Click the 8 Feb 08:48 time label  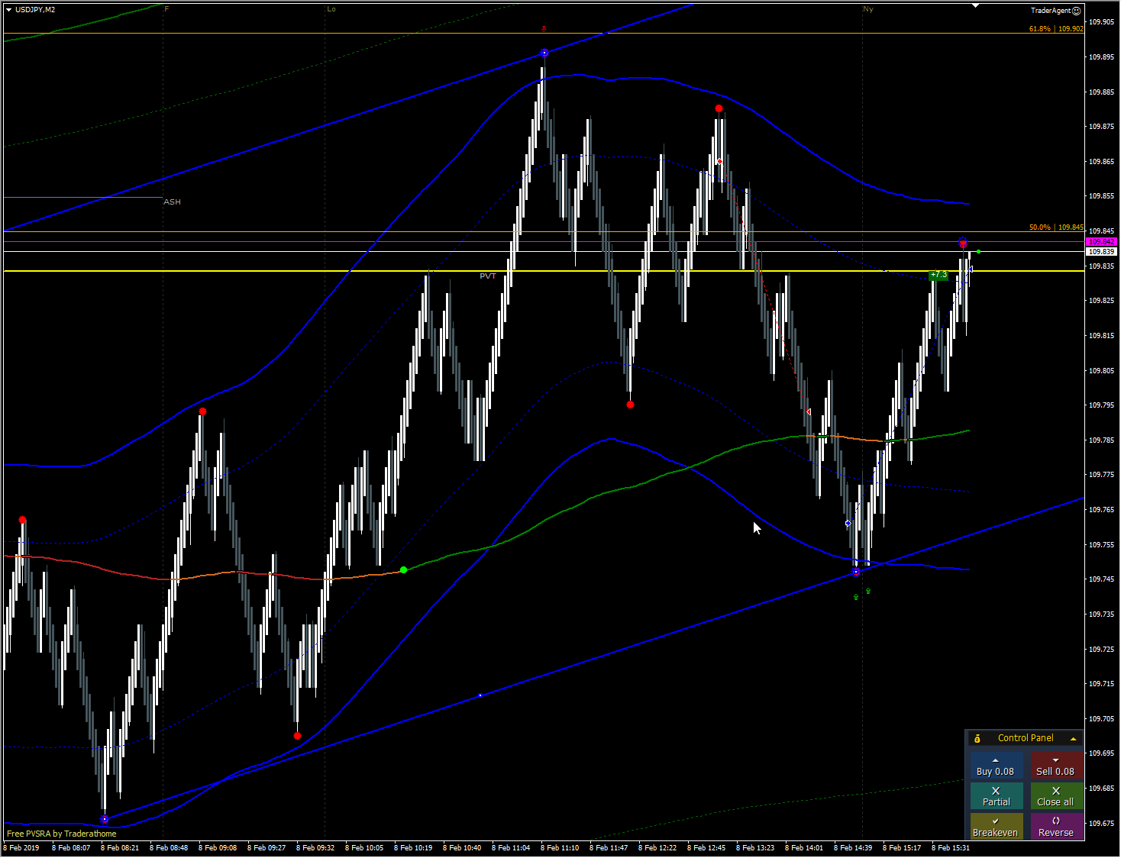169,847
